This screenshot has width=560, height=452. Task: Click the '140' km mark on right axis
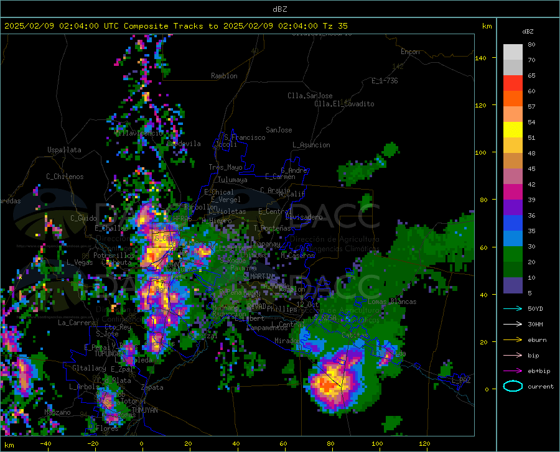[480, 58]
